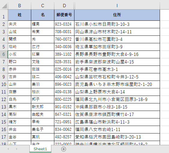Select cell containing 赤井
The height and width of the screenshot is (153, 169).
pyautogui.click(x=20, y=69)
